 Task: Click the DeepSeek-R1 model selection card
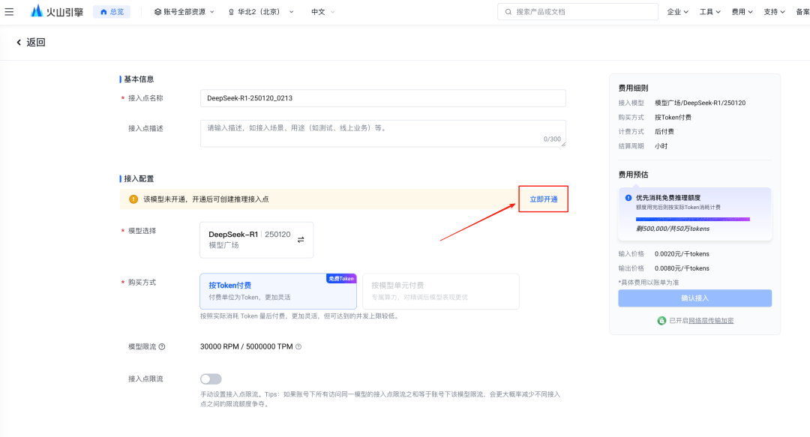[256, 240]
